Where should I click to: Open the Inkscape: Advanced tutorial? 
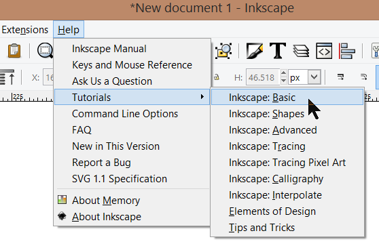click(x=287, y=130)
